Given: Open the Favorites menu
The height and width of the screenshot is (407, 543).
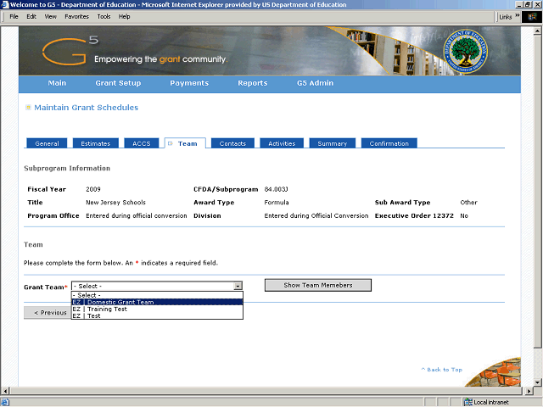Looking at the screenshot, I should 76,16.
